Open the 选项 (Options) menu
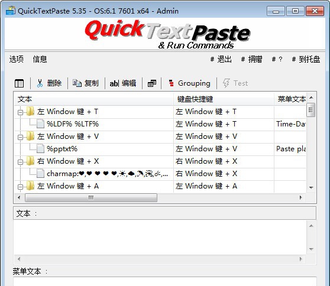The image size is (330, 286). pos(17,59)
